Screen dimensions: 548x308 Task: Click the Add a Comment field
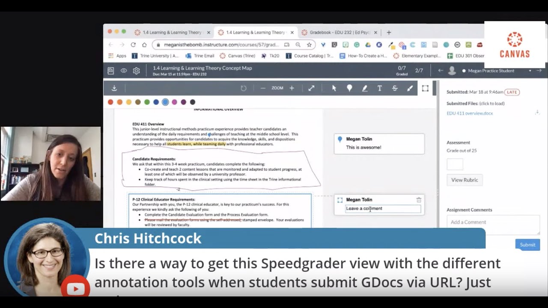point(493,225)
